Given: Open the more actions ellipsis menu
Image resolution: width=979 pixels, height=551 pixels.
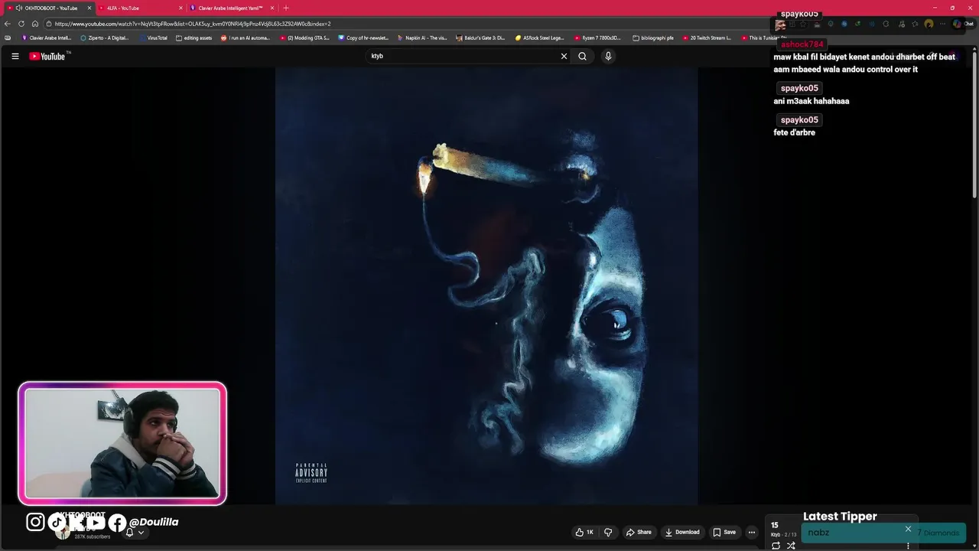Looking at the screenshot, I should coord(752,532).
